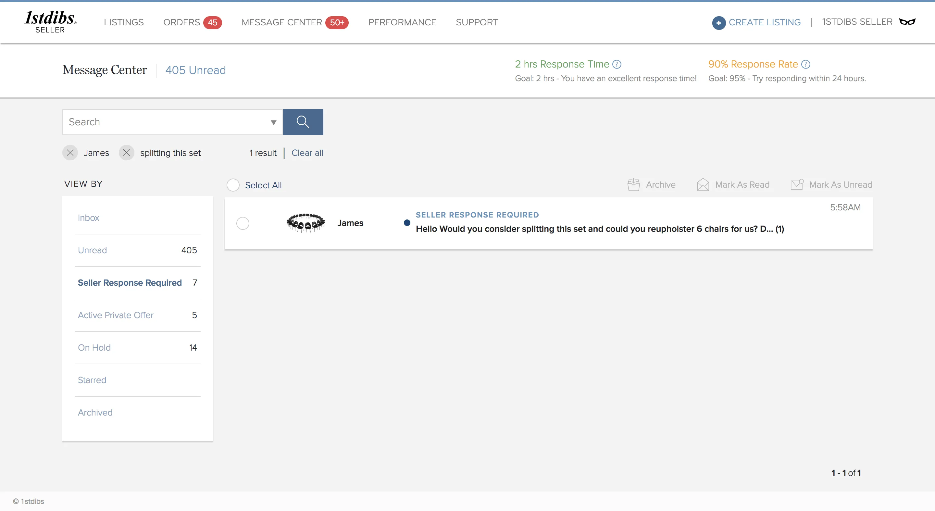Image resolution: width=935 pixels, height=511 pixels.
Task: Open the Performance menu
Action: click(x=402, y=22)
